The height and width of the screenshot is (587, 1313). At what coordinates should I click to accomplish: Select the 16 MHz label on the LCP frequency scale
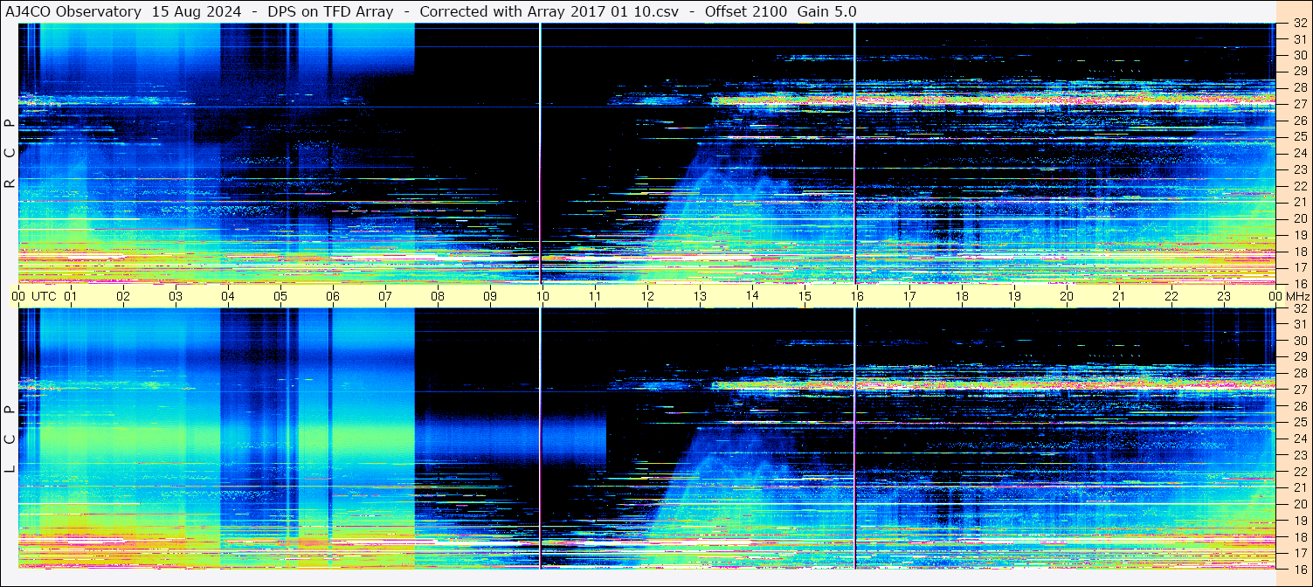click(1299, 569)
